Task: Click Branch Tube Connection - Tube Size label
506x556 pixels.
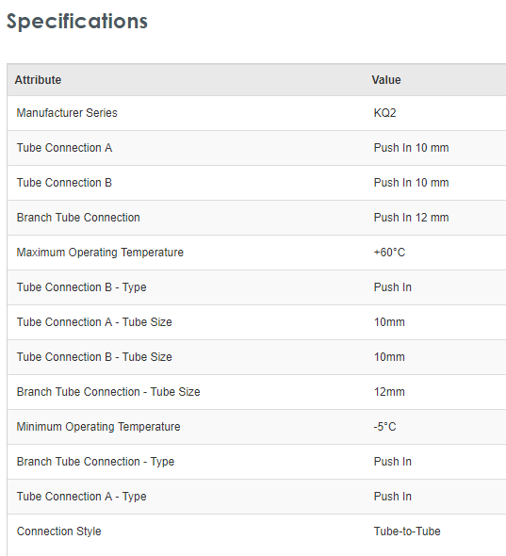Action: pos(108,392)
